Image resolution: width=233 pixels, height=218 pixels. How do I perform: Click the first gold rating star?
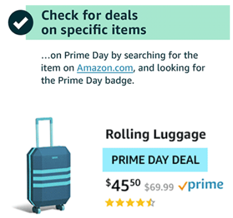[x=110, y=203]
